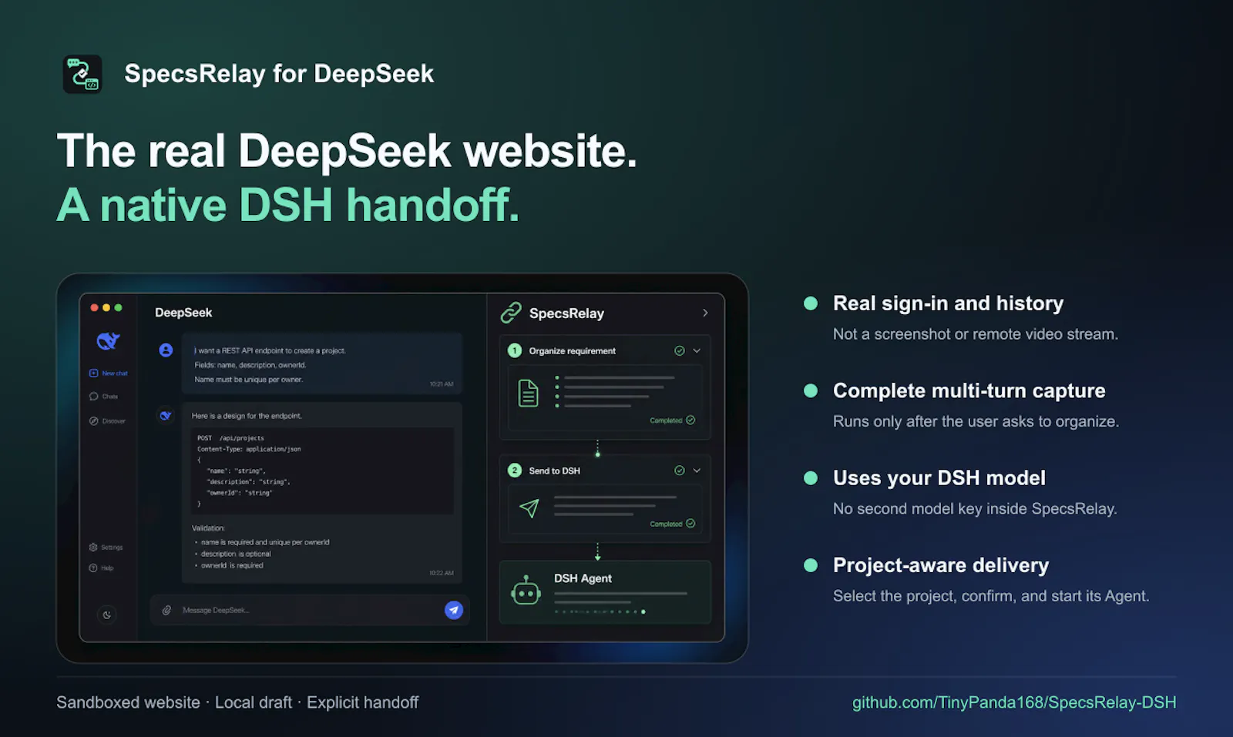Click 'Project-aware delivery' heading

click(940, 565)
